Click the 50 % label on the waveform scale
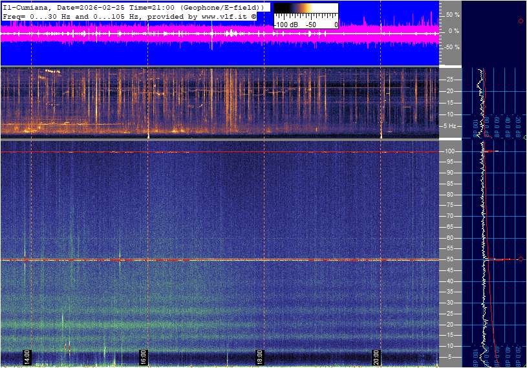Screen dimensions: 527x368 click(x=451, y=14)
